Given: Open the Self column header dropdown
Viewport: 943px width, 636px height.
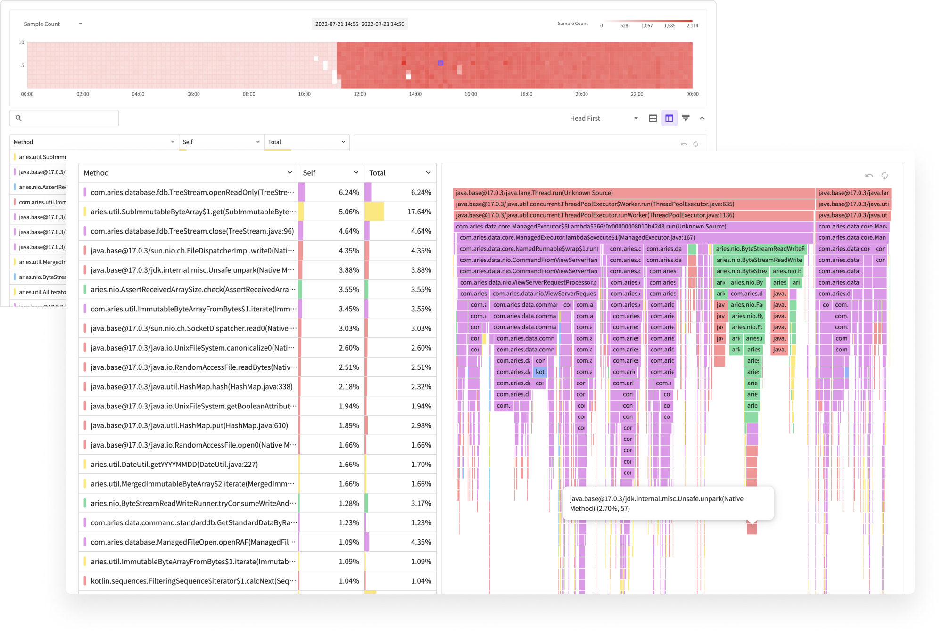Looking at the screenshot, I should 356,172.
